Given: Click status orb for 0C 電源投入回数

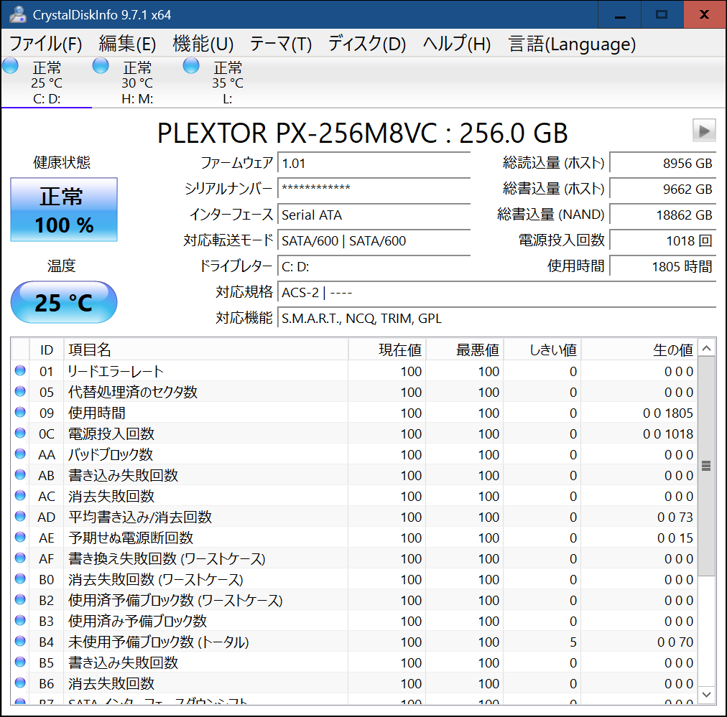Looking at the screenshot, I should click(20, 433).
